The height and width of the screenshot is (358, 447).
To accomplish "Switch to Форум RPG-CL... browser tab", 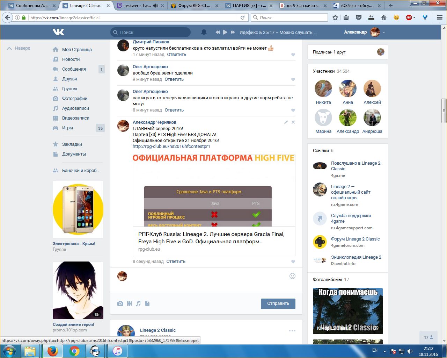I will click(194, 6).
